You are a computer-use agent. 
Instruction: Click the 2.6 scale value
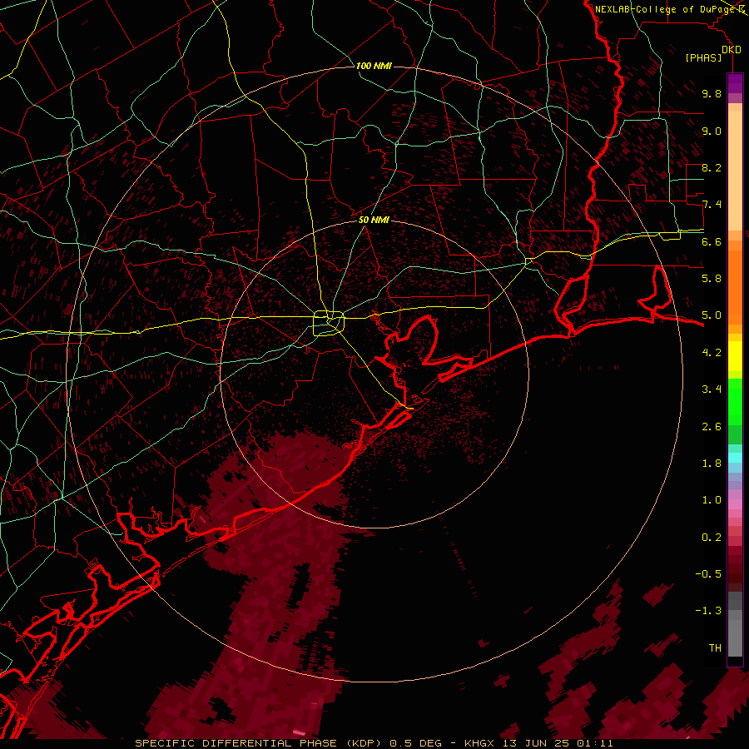(712, 427)
